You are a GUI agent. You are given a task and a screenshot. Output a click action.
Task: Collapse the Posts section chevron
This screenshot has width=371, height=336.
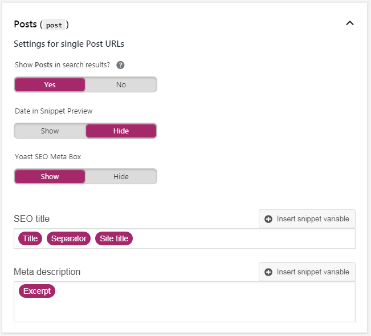(x=350, y=23)
